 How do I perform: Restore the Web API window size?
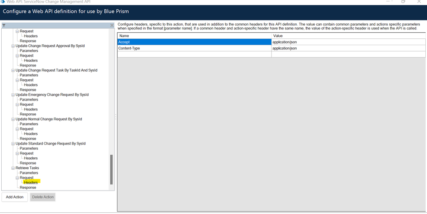click(x=403, y=1)
